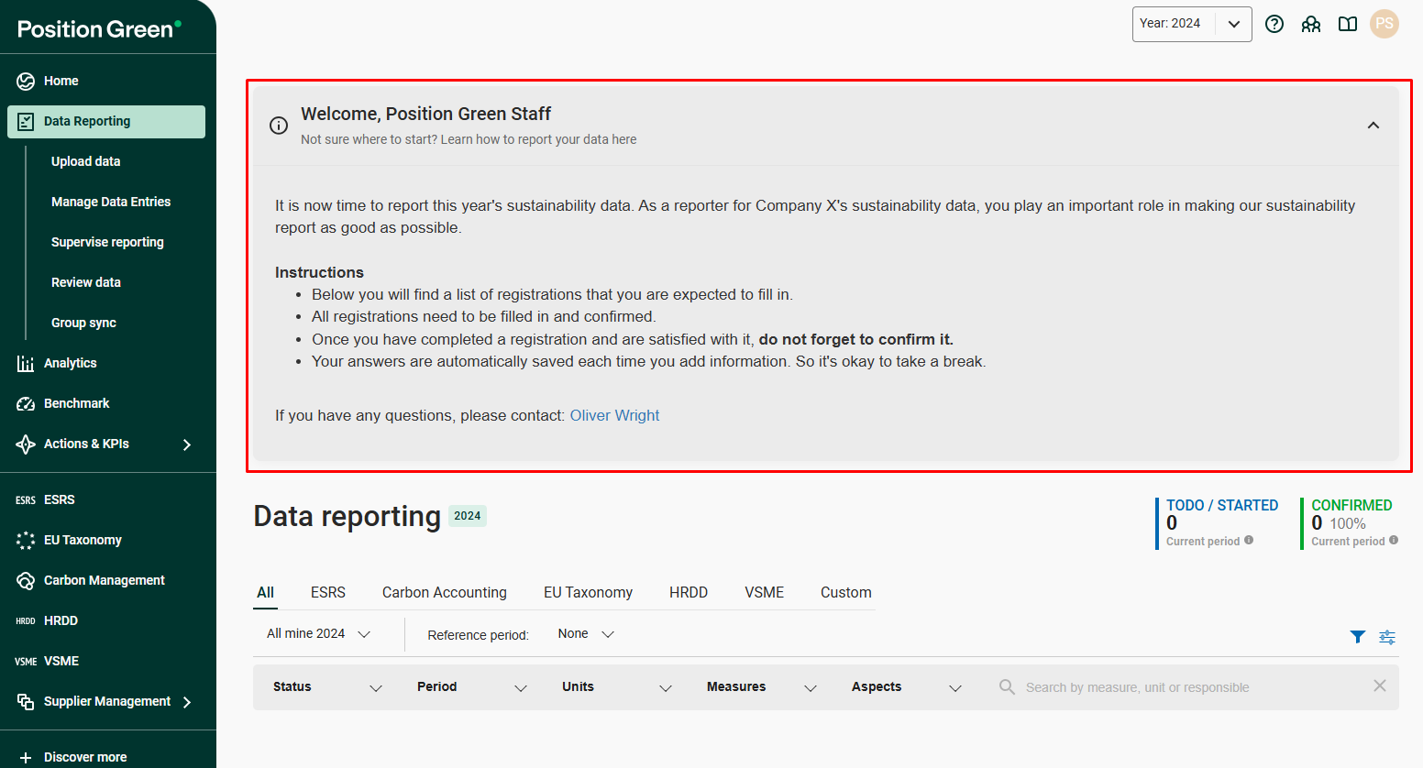Image resolution: width=1423 pixels, height=768 pixels.
Task: Click the search magnifier icon
Action: pyautogui.click(x=1007, y=686)
